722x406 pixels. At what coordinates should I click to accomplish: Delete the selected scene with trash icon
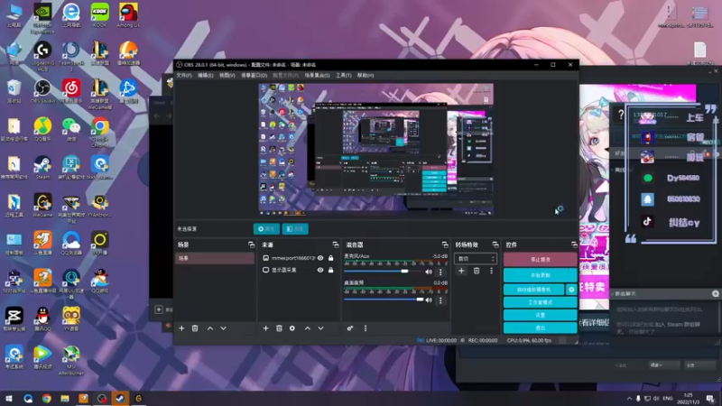click(x=195, y=328)
